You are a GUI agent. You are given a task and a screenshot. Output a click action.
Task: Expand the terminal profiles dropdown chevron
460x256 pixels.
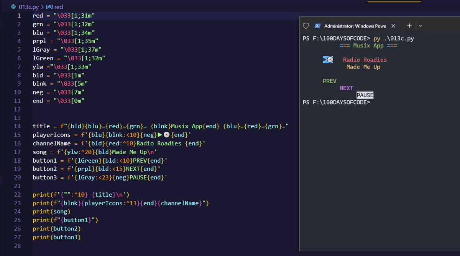pos(420,26)
